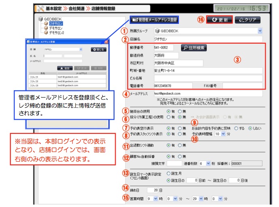279x207 pixels.
Task: Open the 所属グループ dropdown
Action: [x=260, y=31]
